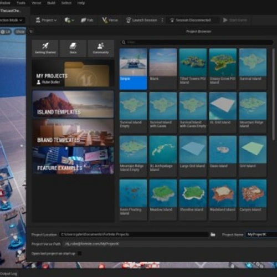
Task: Expand the add content dropdown next to Project
Action: [x=69, y=20]
